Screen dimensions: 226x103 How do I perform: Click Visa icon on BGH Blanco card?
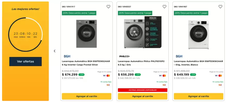coord(216,75)
